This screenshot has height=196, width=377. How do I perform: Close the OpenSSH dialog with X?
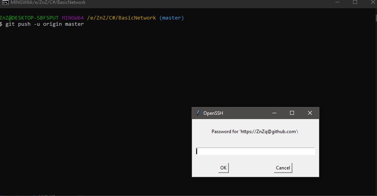310,113
